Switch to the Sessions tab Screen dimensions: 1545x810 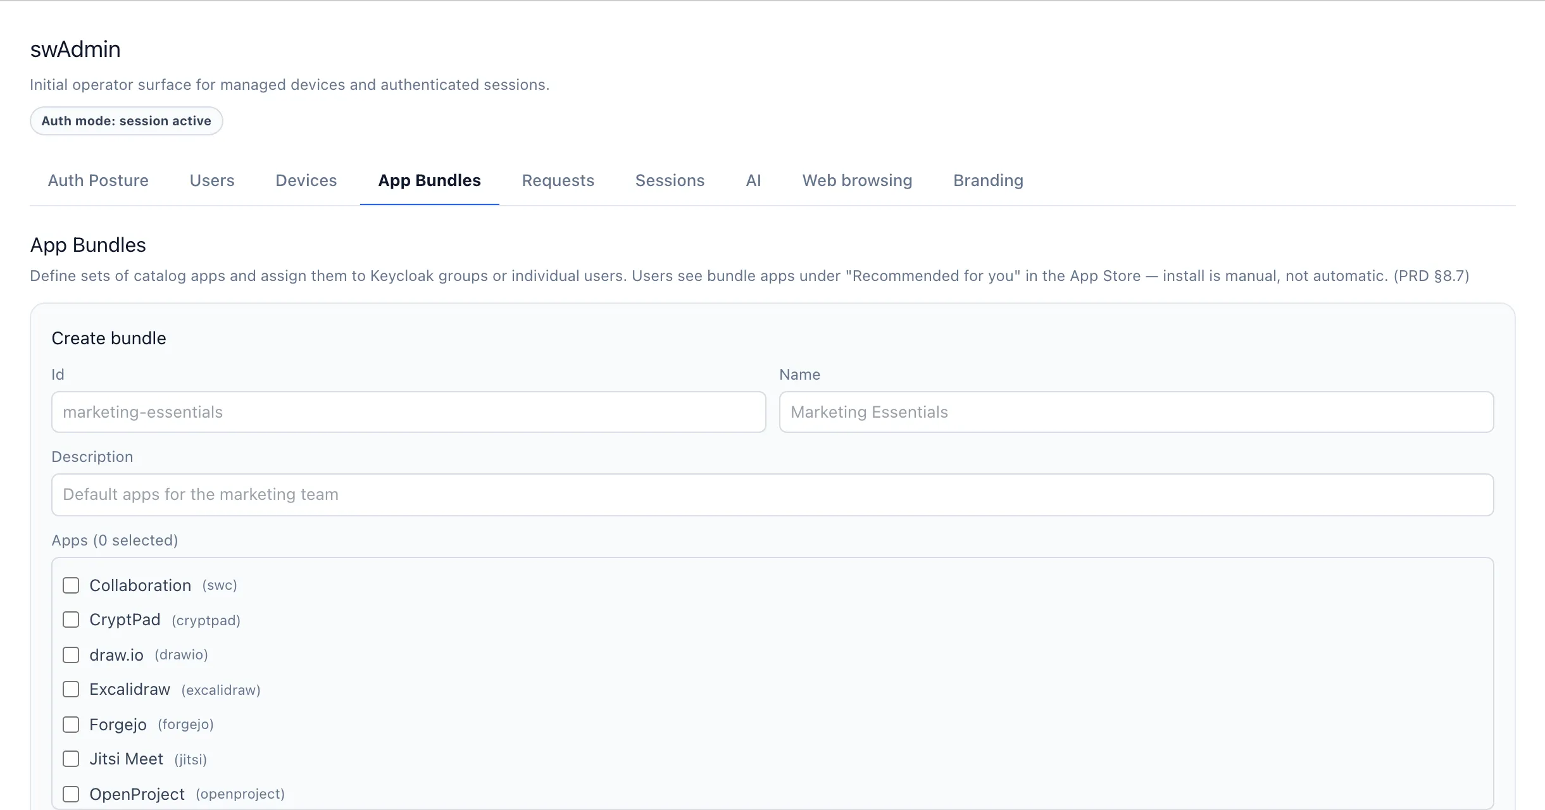pyautogui.click(x=670, y=180)
